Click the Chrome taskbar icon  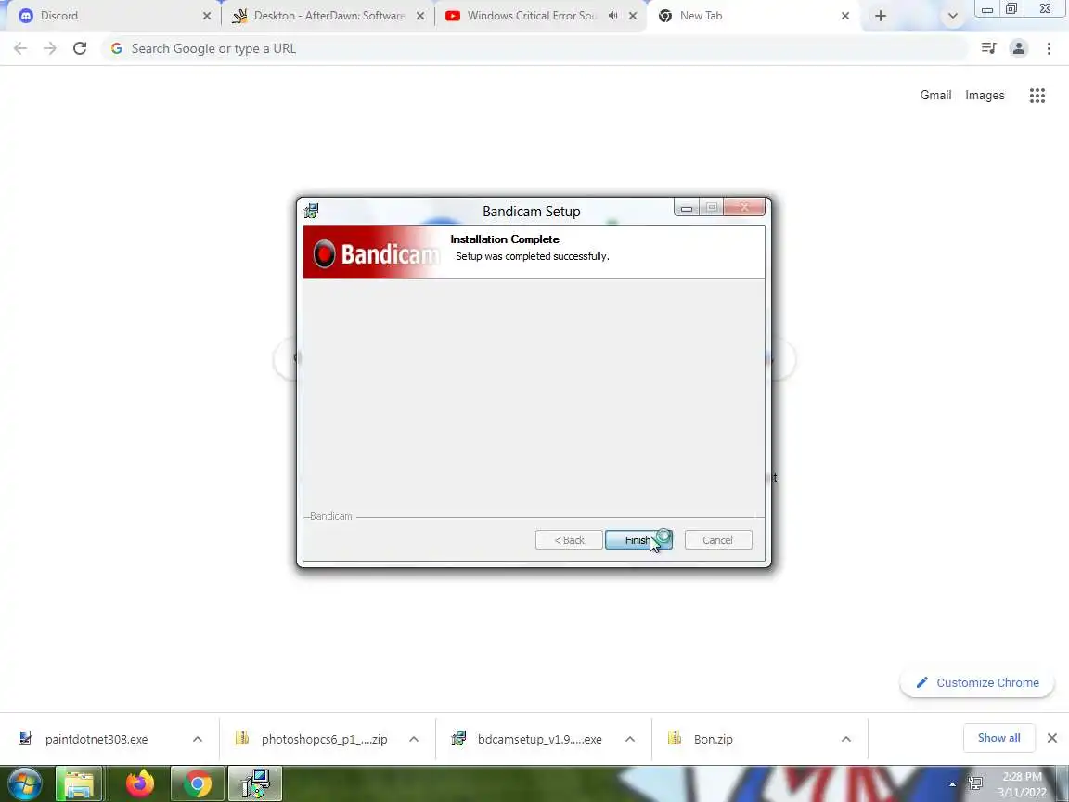(x=197, y=784)
